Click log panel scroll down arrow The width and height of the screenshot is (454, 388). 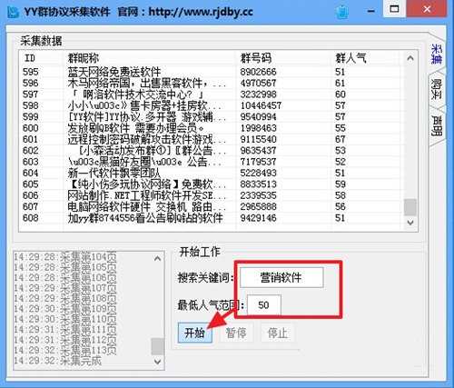point(158,362)
